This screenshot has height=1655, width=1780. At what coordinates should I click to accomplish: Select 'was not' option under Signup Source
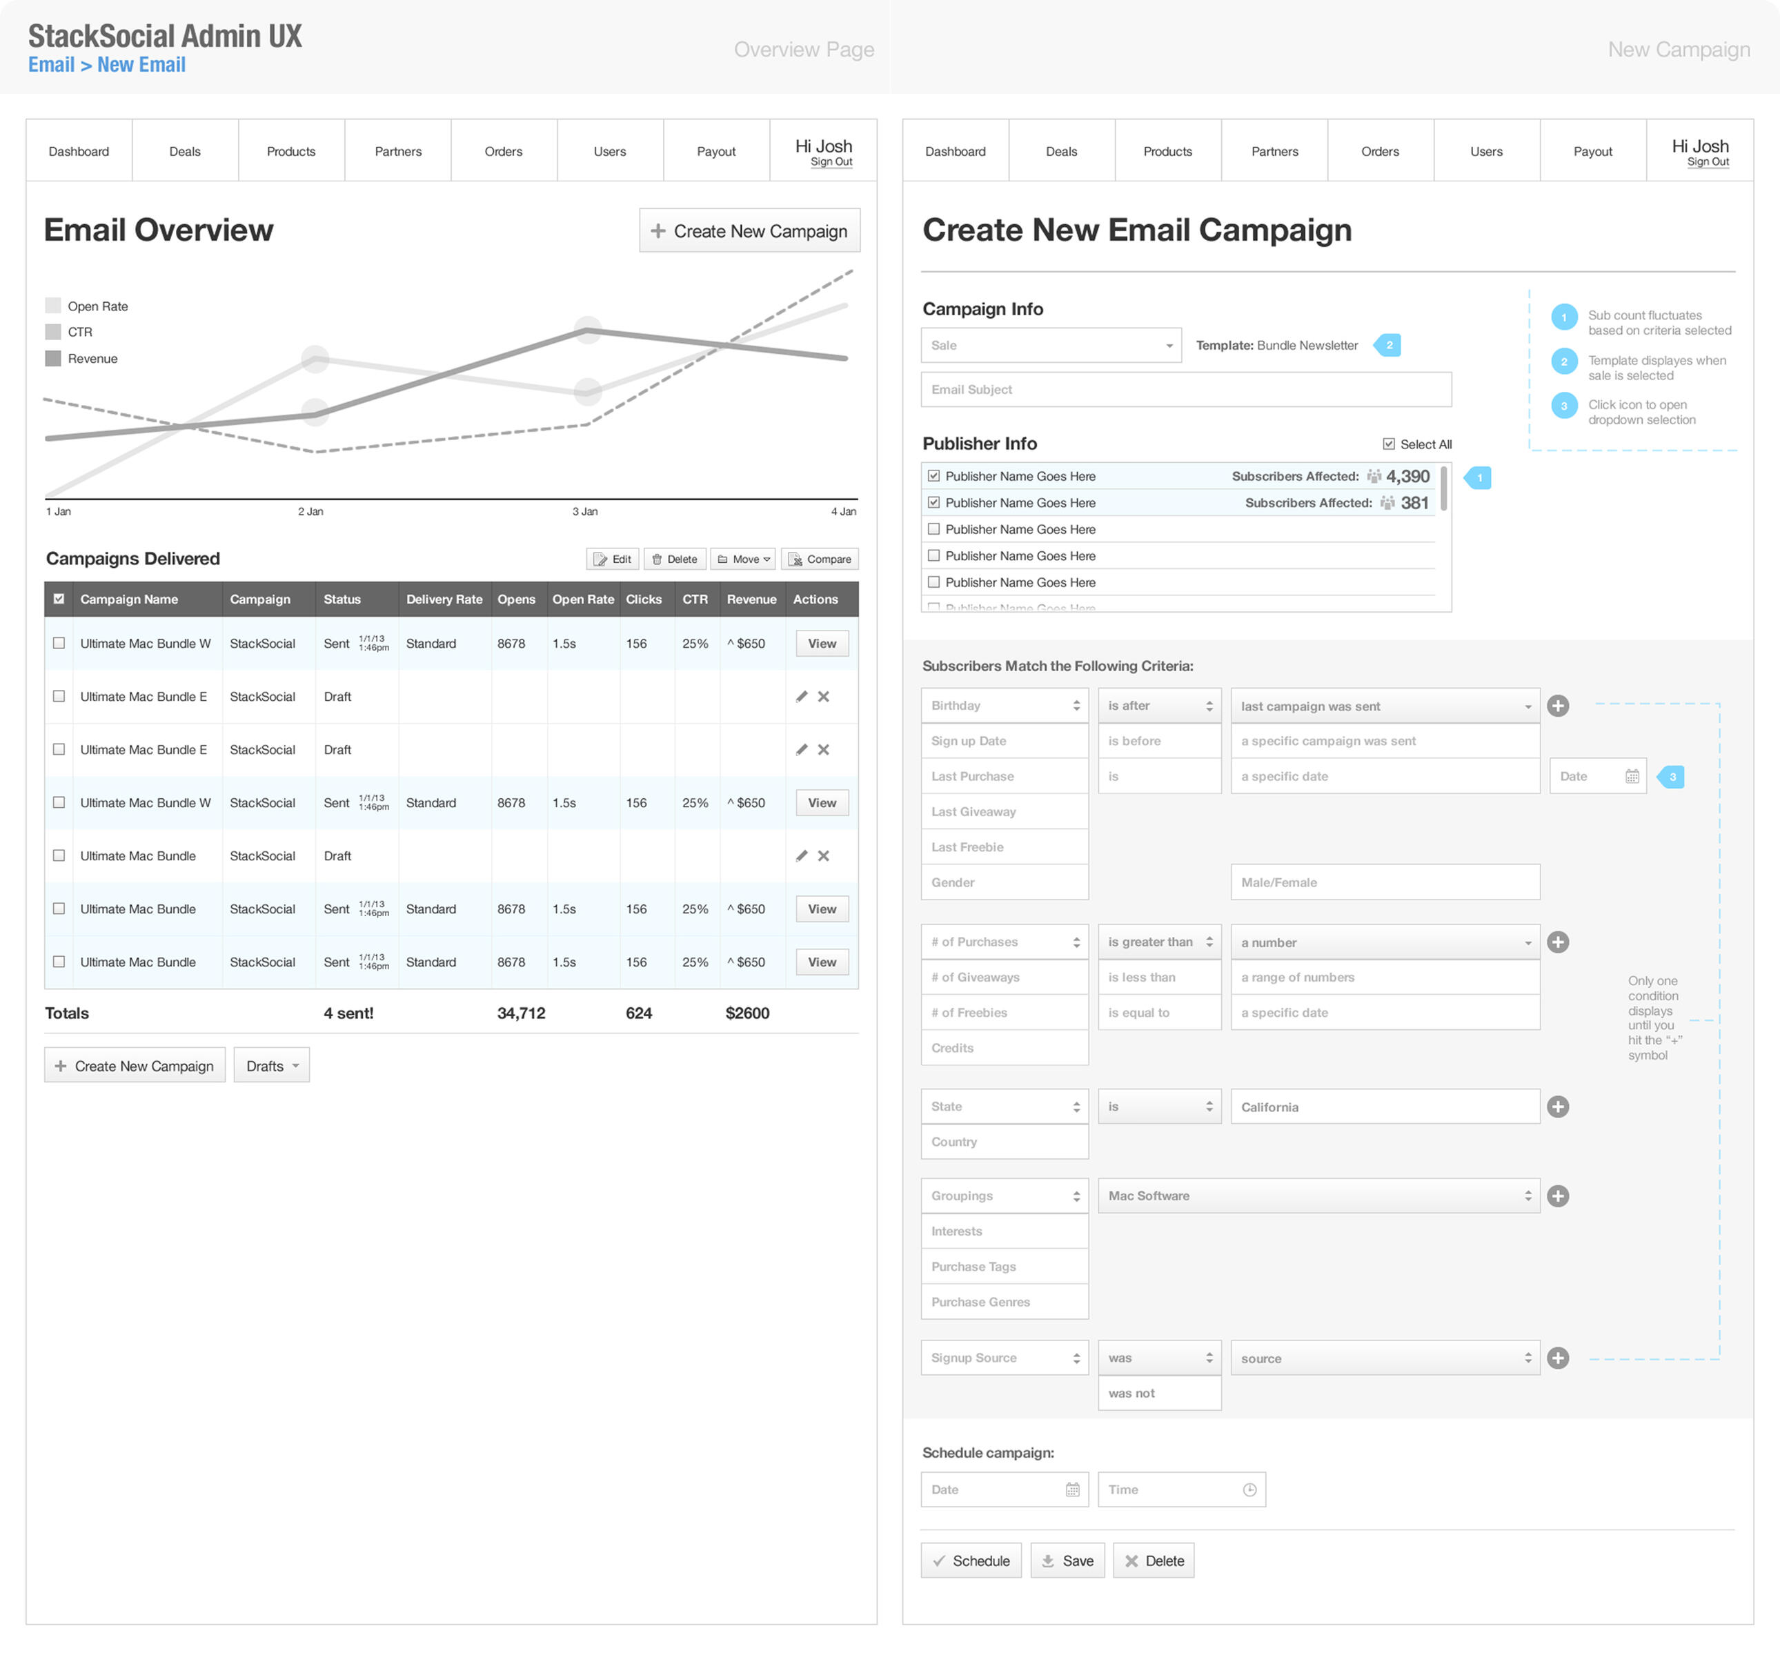click(x=1160, y=1393)
